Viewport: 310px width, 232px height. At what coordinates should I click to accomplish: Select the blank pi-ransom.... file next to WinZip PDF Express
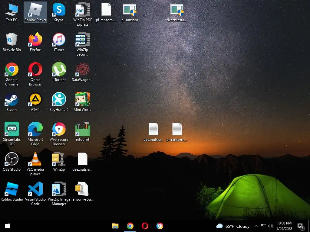tap(106, 12)
